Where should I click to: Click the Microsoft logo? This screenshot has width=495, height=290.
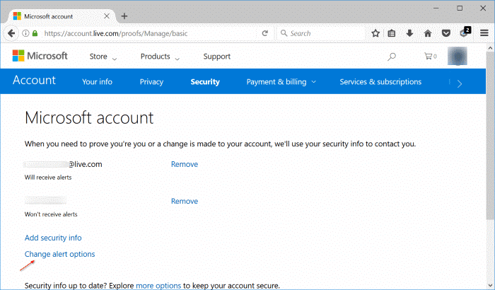point(40,56)
